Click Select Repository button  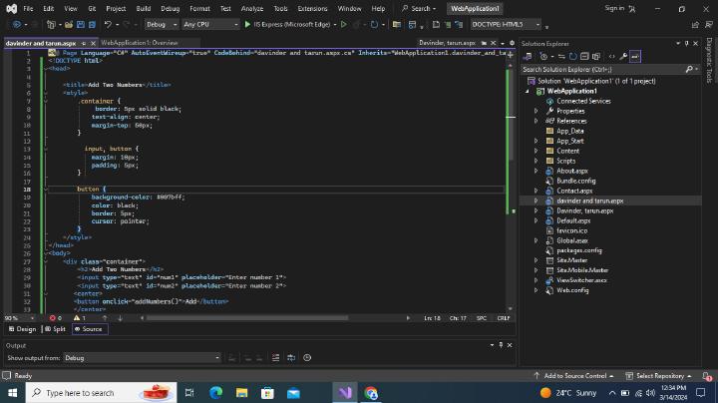point(659,375)
